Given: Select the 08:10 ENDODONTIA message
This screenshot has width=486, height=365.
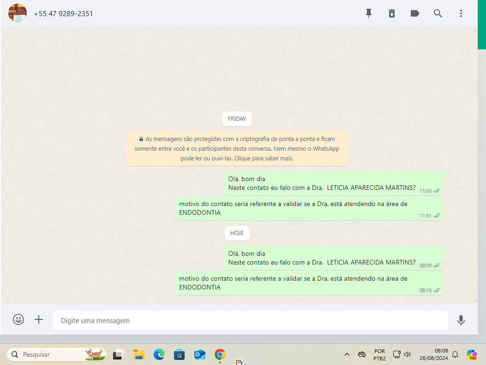Looking at the screenshot, I should point(309,283).
